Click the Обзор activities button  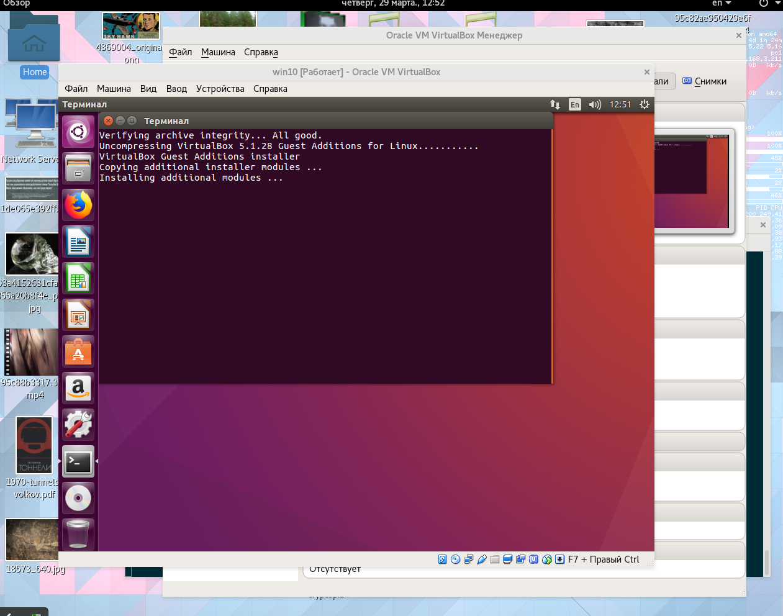[x=17, y=4]
